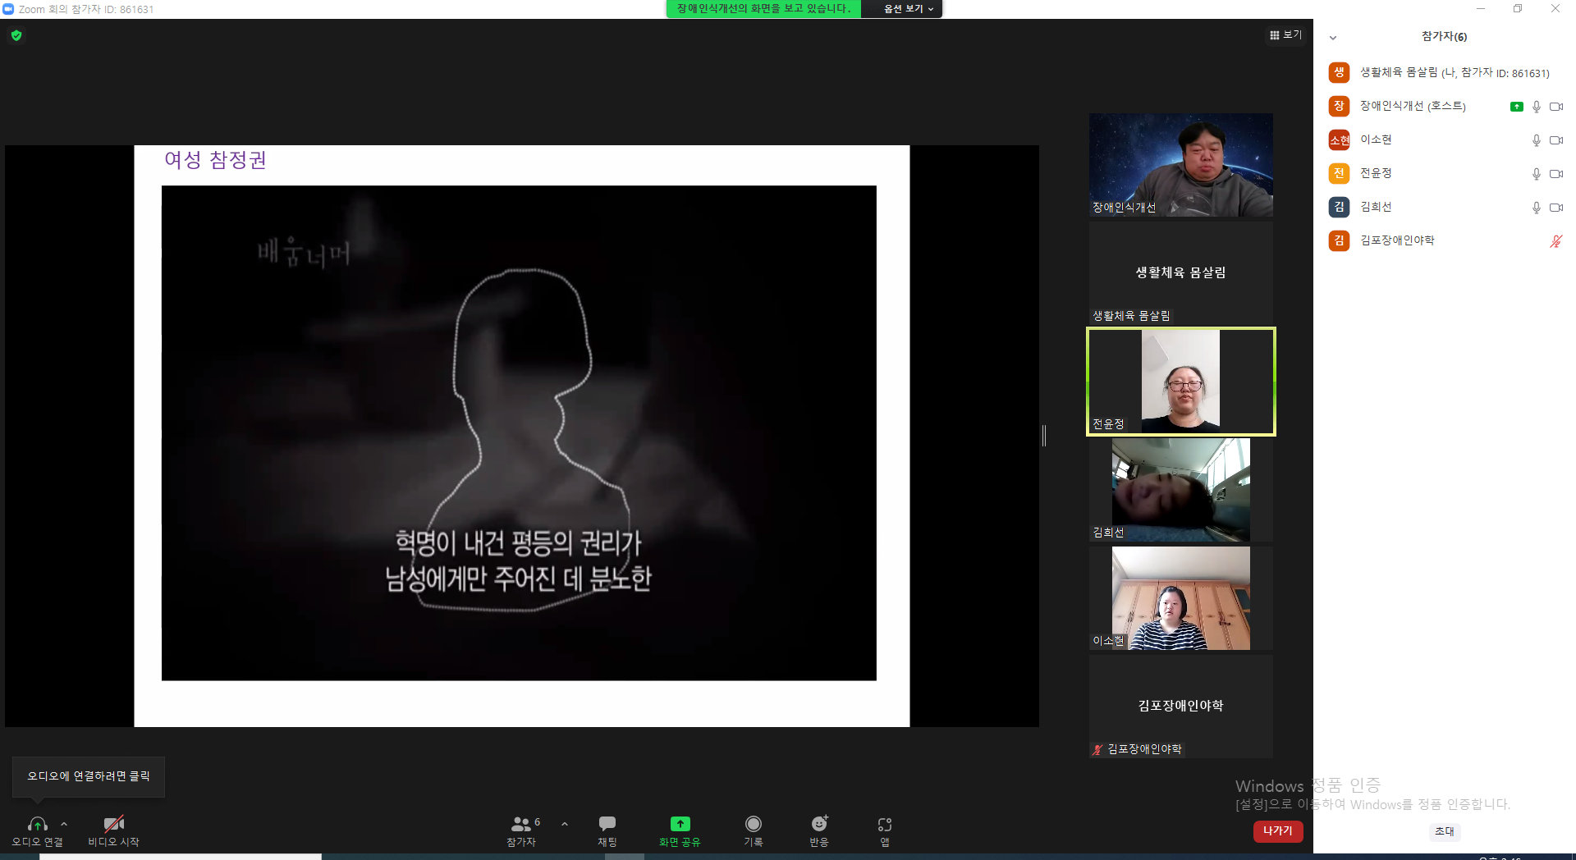Open the apps (앱) icon
This screenshot has height=860, width=1576.
tap(885, 824)
